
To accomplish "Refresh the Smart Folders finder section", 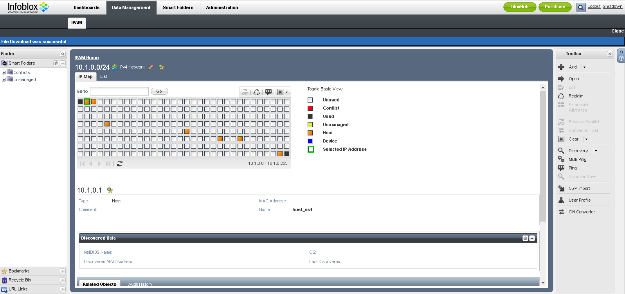I will 56,63.
